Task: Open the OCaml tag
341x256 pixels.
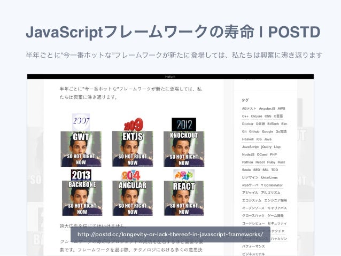Action: point(262,154)
